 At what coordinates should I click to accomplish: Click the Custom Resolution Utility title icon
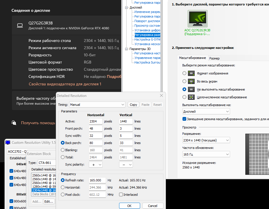pos(8,143)
